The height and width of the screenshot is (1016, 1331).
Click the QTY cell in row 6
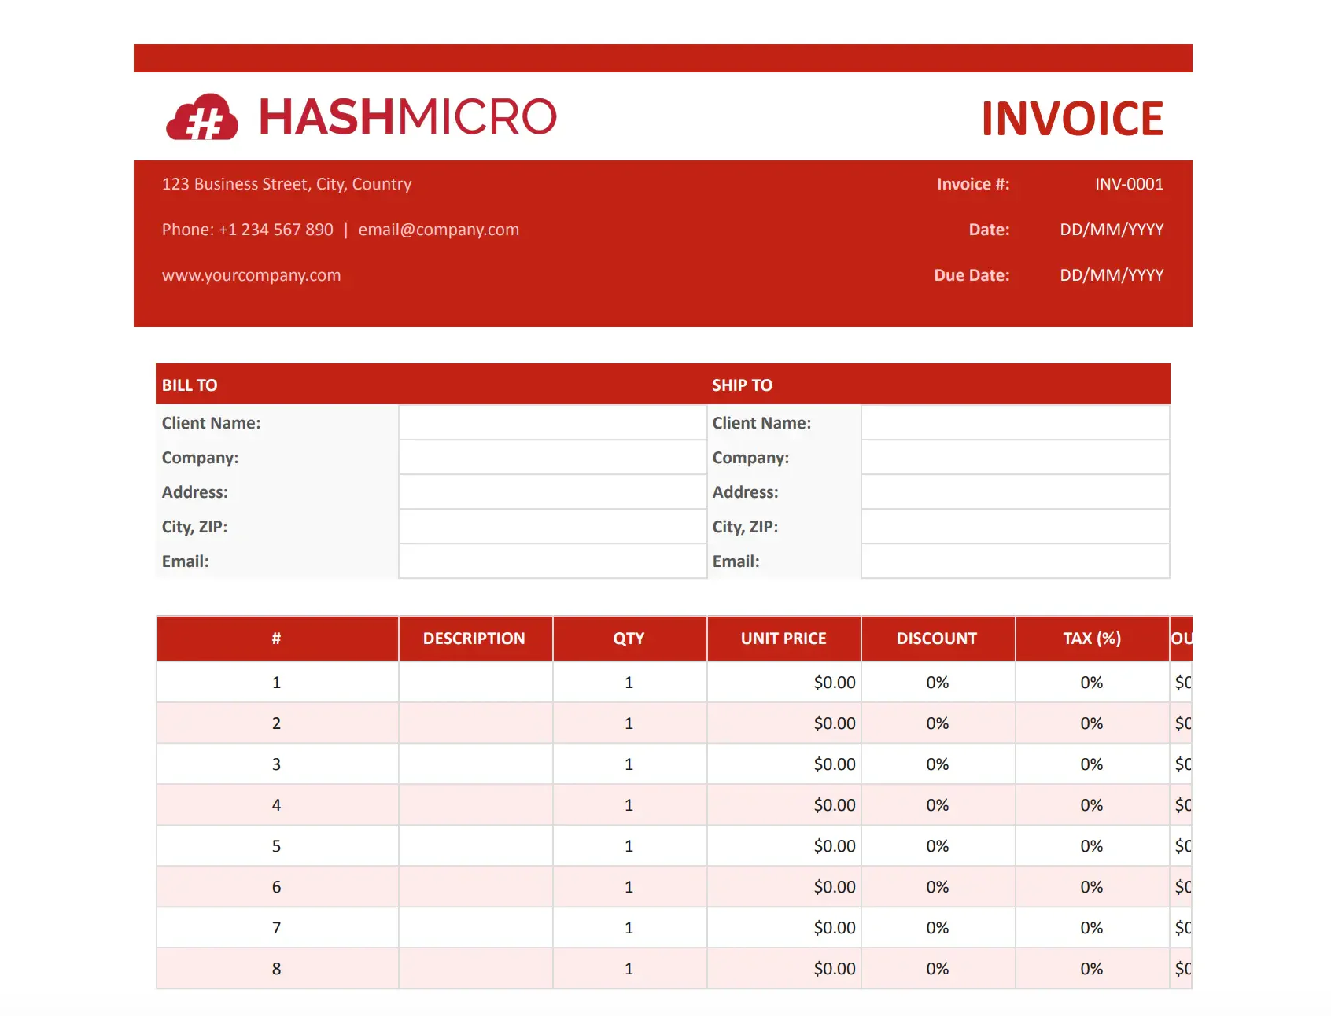[629, 887]
